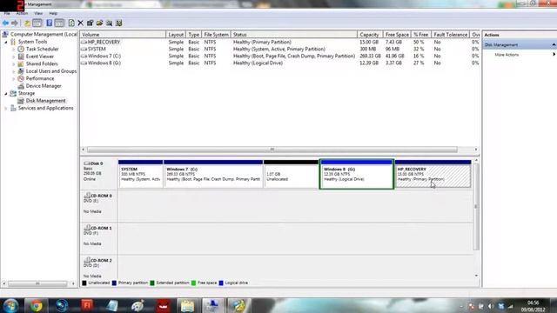Select Task Scheduler in the tree

click(43, 49)
